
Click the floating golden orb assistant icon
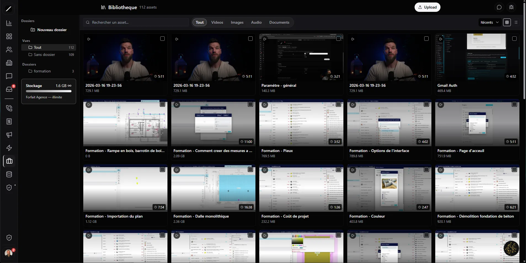point(511,248)
